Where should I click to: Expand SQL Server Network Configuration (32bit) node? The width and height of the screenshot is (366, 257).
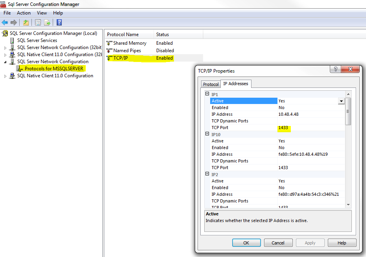tap(6, 48)
